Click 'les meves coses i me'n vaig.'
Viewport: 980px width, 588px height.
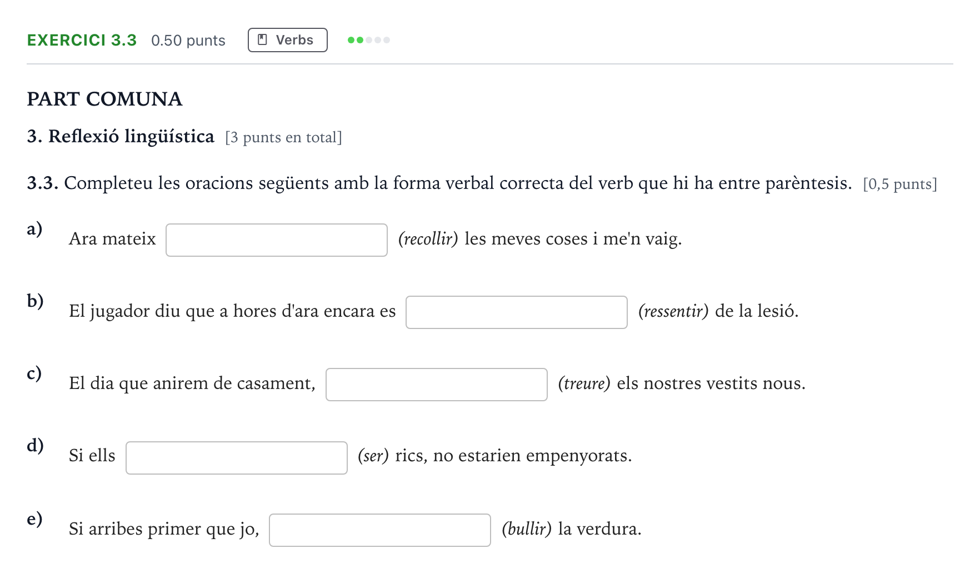click(x=573, y=239)
